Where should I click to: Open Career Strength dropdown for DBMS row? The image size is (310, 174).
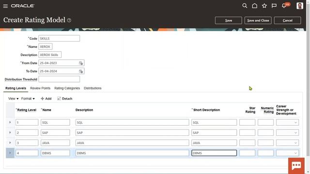point(287,153)
